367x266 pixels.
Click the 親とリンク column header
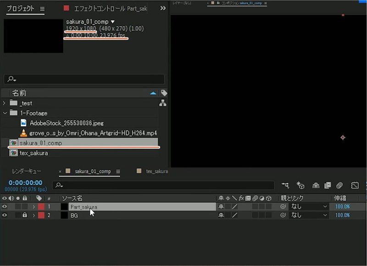[292, 198]
